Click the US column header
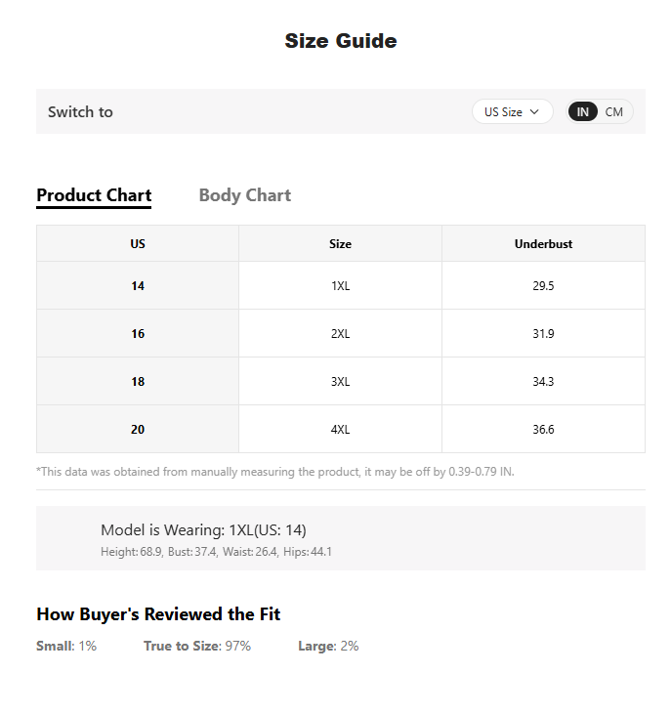The width and height of the screenshot is (671, 715). pyautogui.click(x=138, y=243)
